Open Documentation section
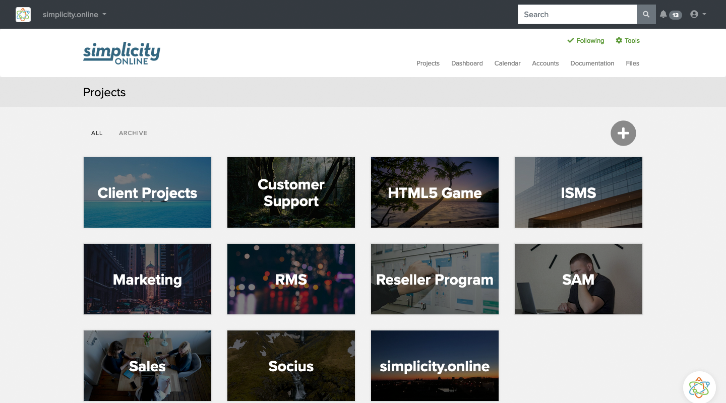The height and width of the screenshot is (403, 726). coord(592,63)
